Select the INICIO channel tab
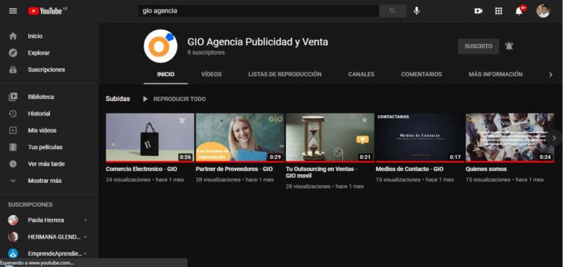 [166, 75]
